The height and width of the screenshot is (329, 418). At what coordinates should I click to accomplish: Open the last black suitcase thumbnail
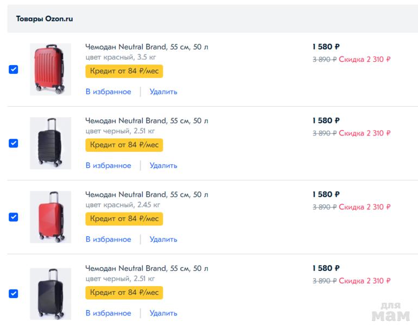50,293
